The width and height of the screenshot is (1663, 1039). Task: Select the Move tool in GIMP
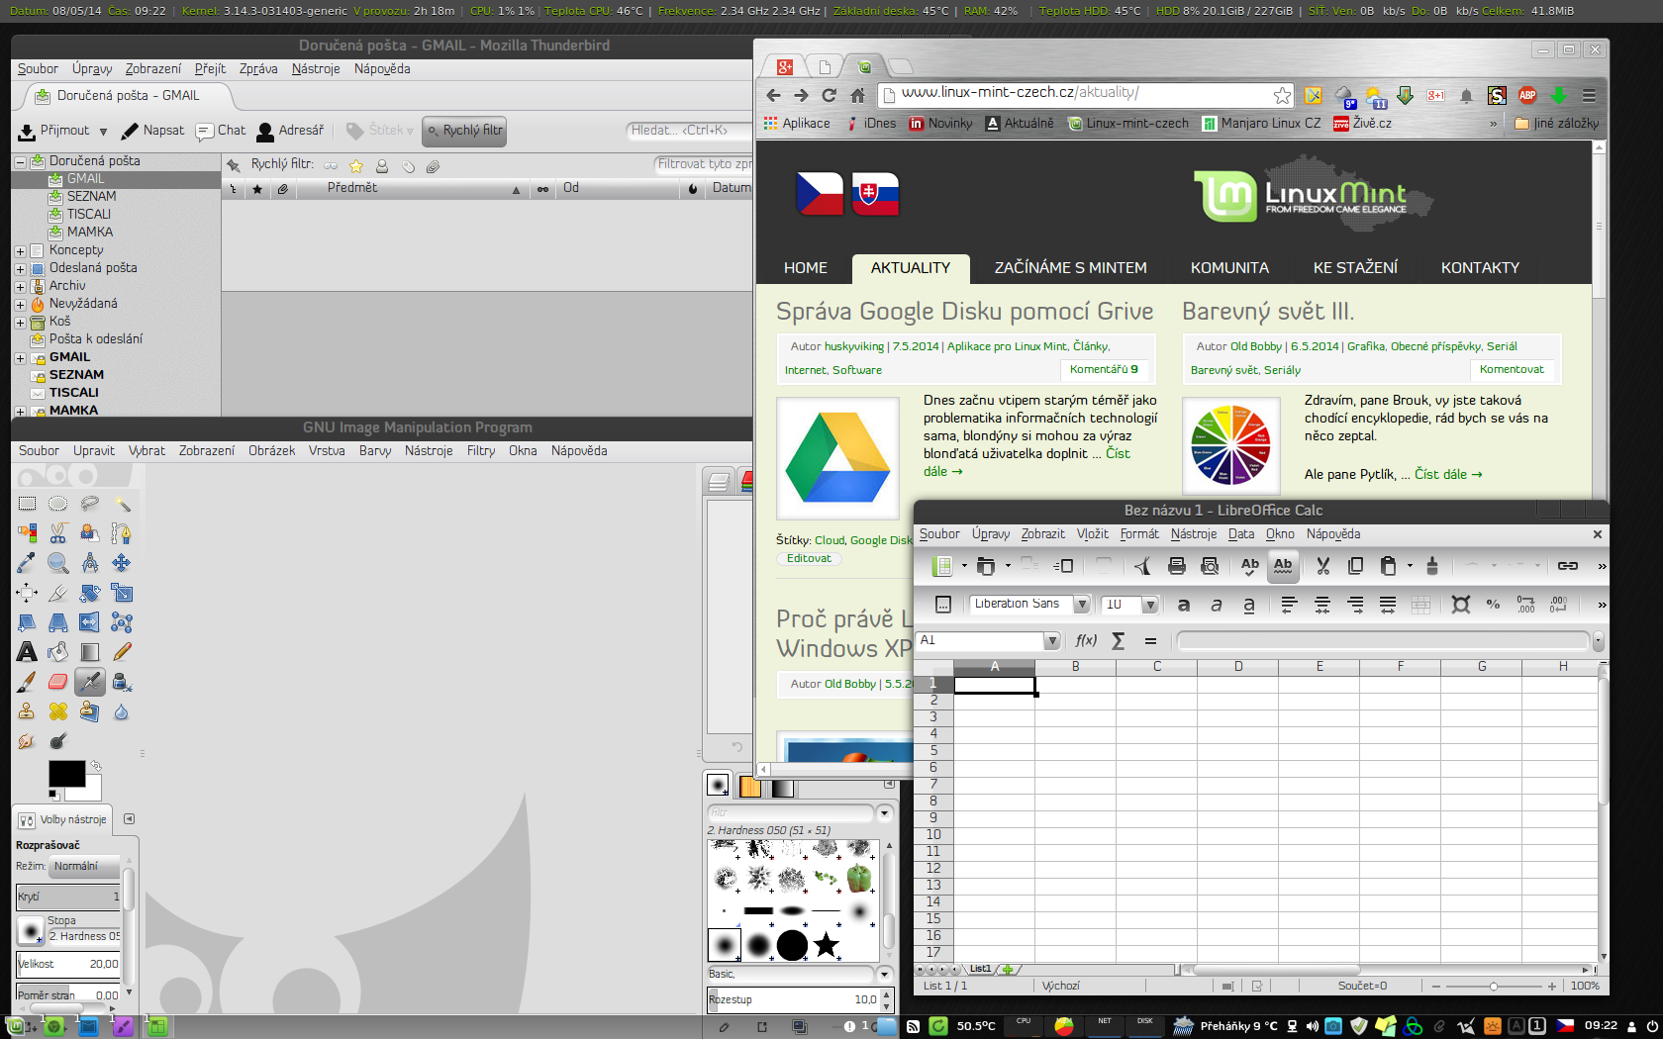point(122,563)
